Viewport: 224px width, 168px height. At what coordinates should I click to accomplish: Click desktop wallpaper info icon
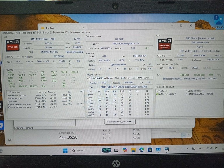click(x=218, y=21)
